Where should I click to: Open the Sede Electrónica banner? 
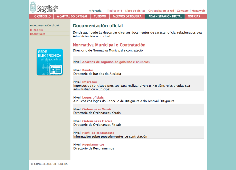[x=50, y=62]
